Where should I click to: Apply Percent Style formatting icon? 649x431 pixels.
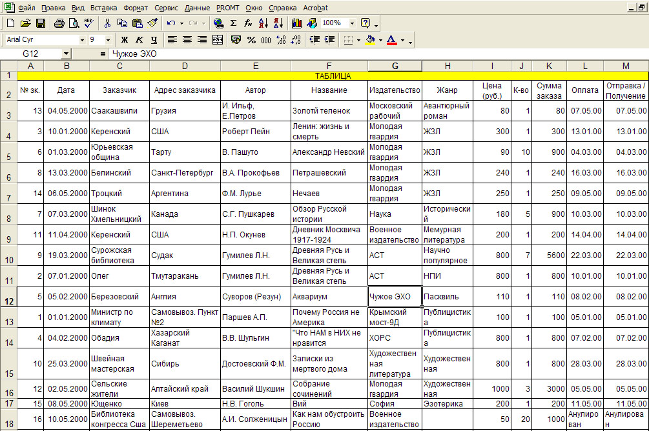251,40
